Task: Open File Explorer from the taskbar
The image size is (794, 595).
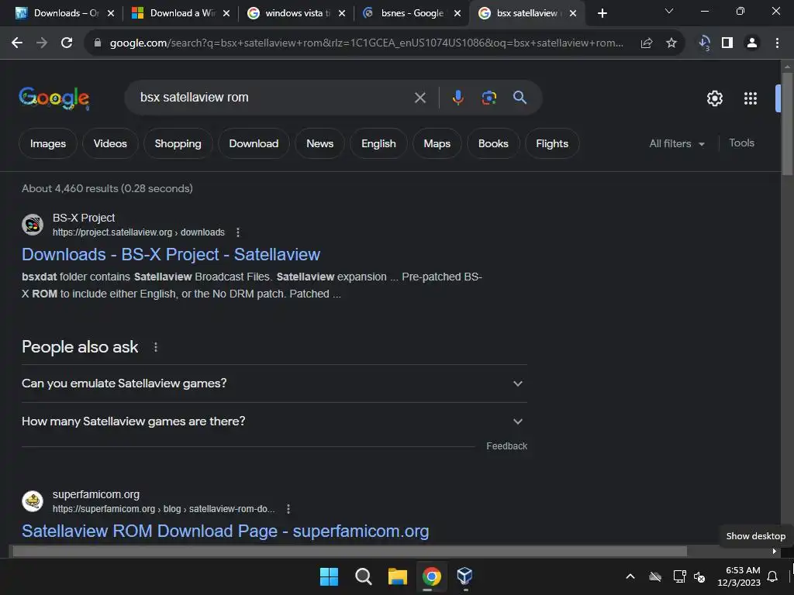Action: (x=398, y=576)
